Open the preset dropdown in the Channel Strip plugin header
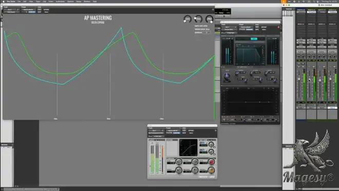The image size is (339, 191). 246,27
